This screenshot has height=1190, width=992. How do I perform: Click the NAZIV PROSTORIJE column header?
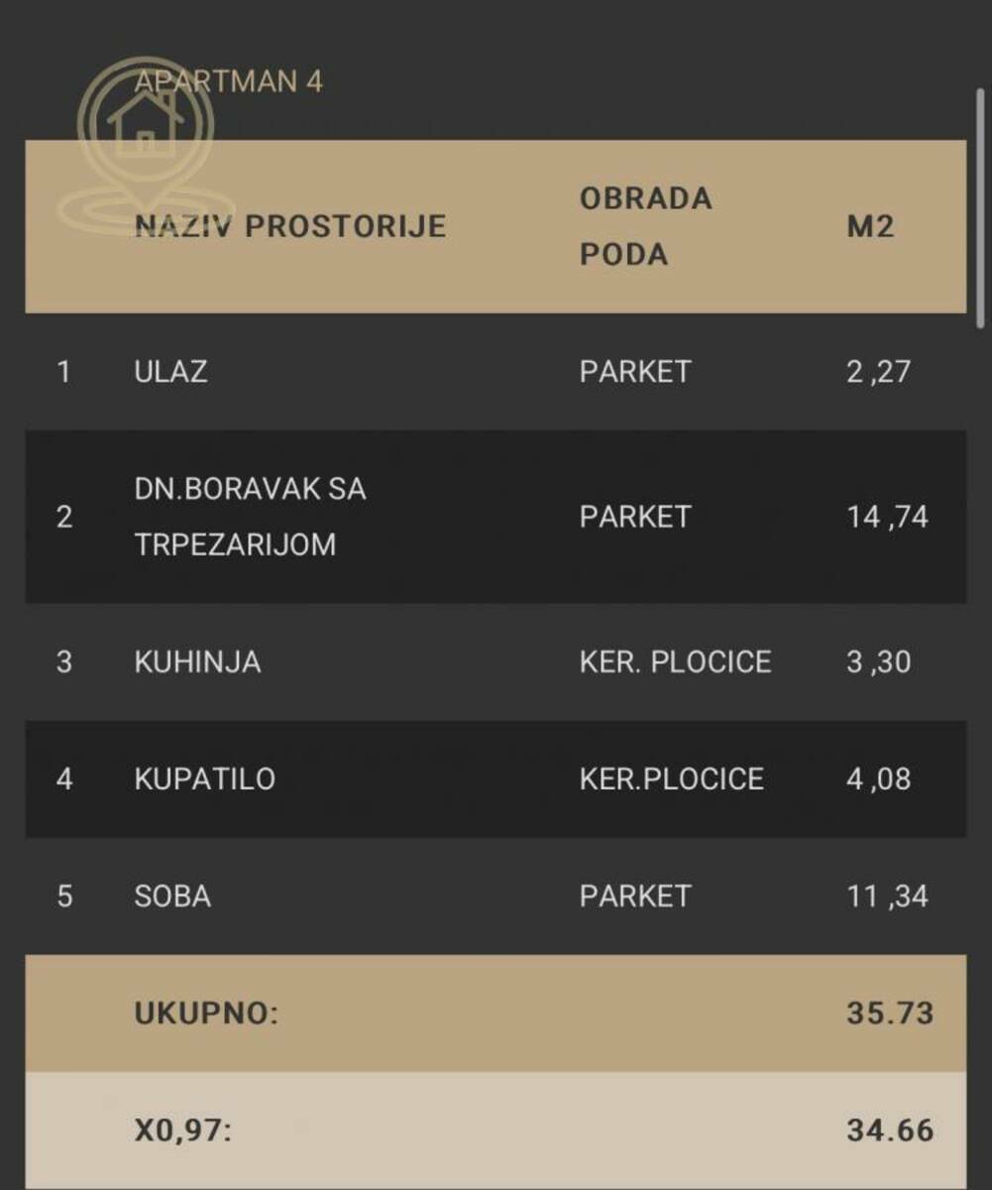pos(290,226)
